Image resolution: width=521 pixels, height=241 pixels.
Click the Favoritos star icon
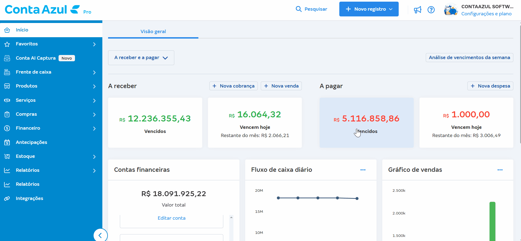(x=7, y=44)
